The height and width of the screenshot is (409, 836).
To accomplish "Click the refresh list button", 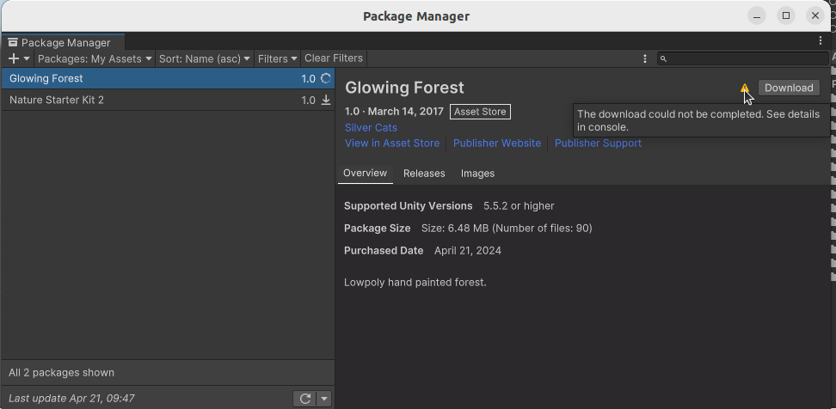I will point(305,399).
